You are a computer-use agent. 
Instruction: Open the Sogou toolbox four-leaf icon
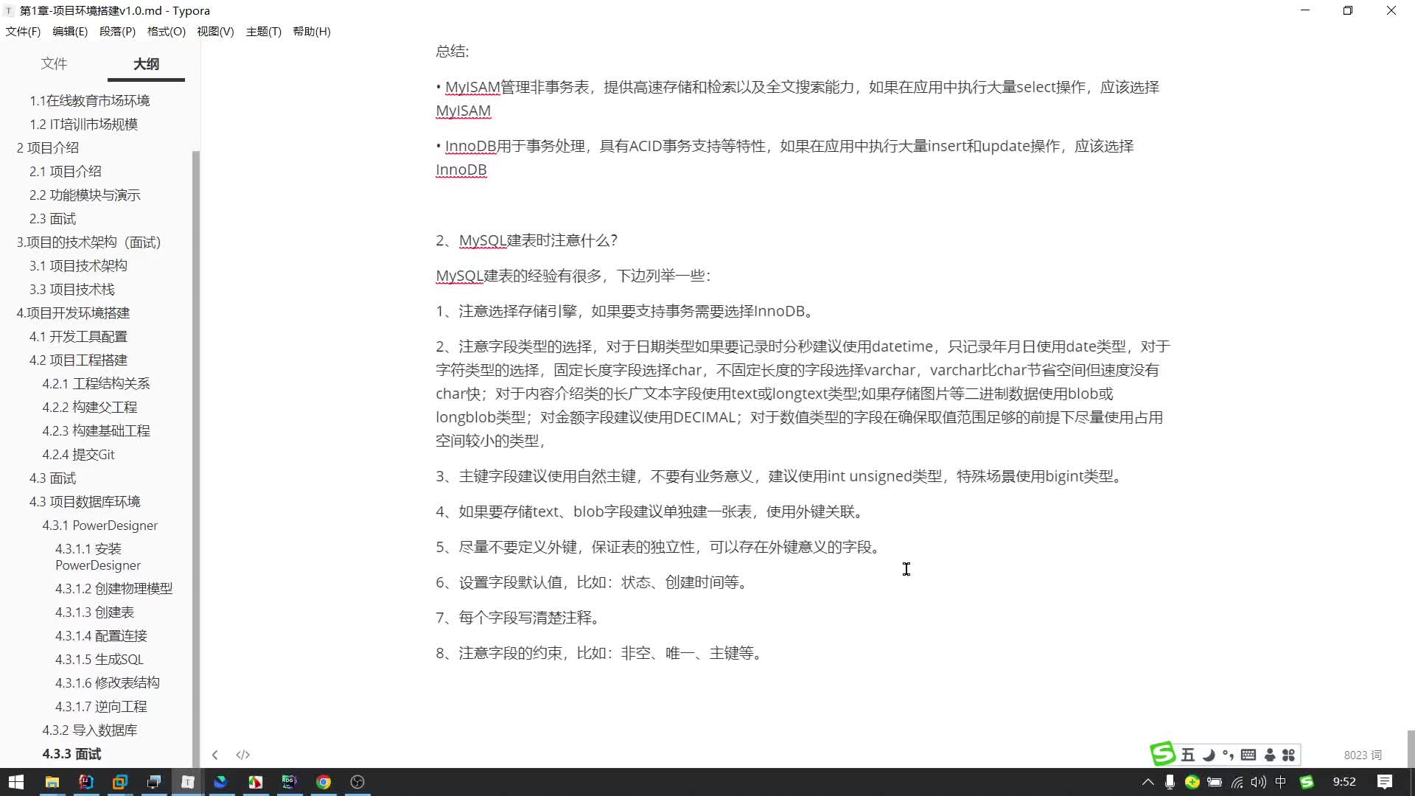1288,755
